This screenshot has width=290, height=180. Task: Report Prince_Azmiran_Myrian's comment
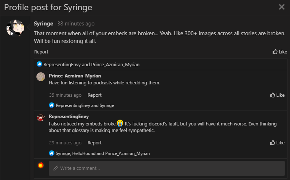(94, 95)
